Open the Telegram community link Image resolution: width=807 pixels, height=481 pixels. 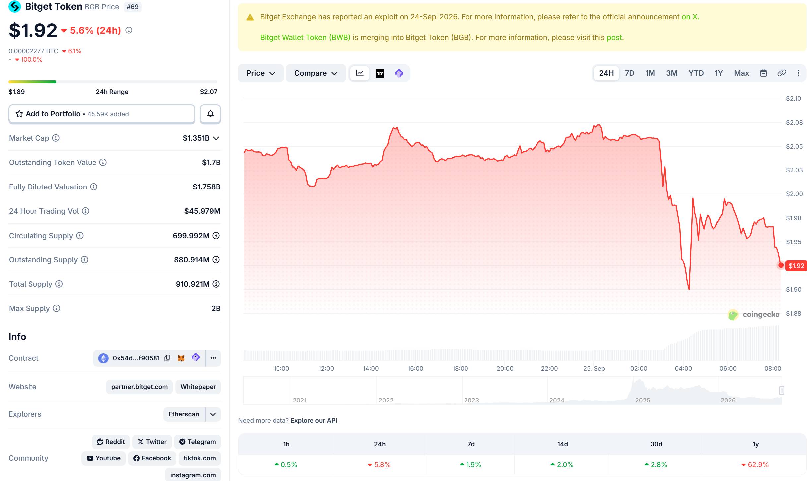point(197,442)
